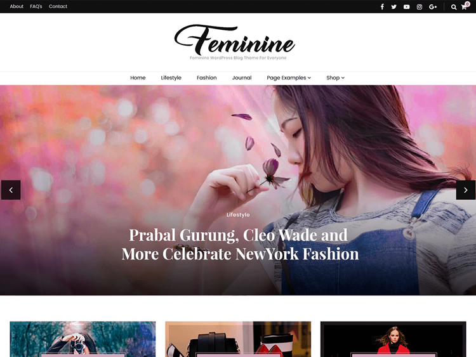This screenshot has height=357, width=476.
Task: Open the Google Plus social icon
Action: [x=433, y=7]
